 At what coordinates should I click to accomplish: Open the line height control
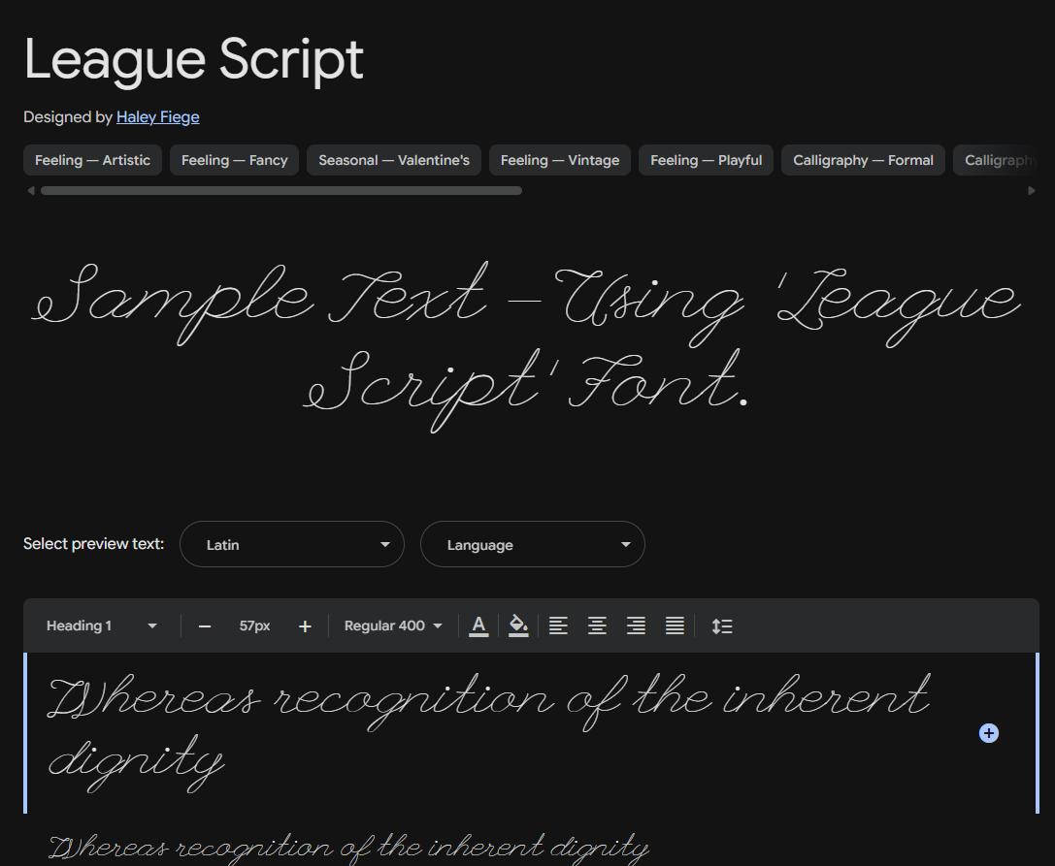click(x=722, y=625)
